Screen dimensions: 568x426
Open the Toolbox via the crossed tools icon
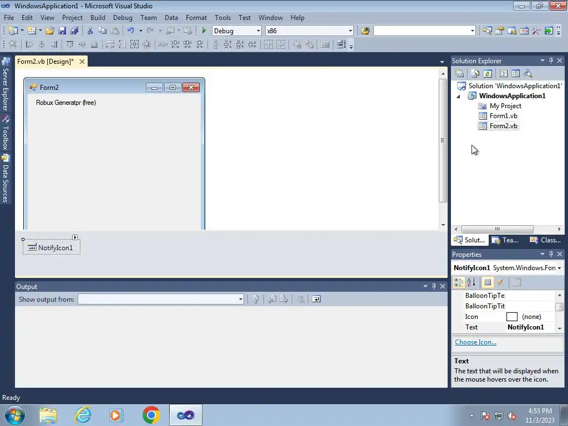[x=536, y=31]
